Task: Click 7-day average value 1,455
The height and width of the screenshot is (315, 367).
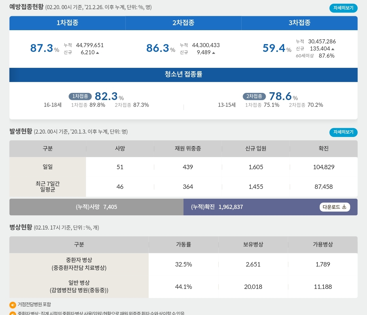Action: point(256,186)
